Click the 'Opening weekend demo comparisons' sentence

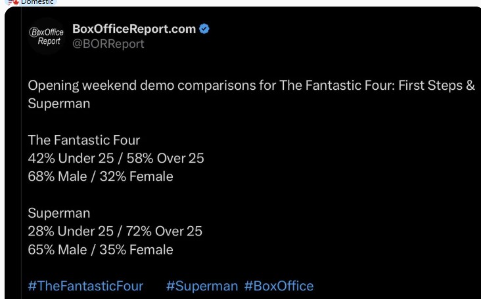(251, 94)
